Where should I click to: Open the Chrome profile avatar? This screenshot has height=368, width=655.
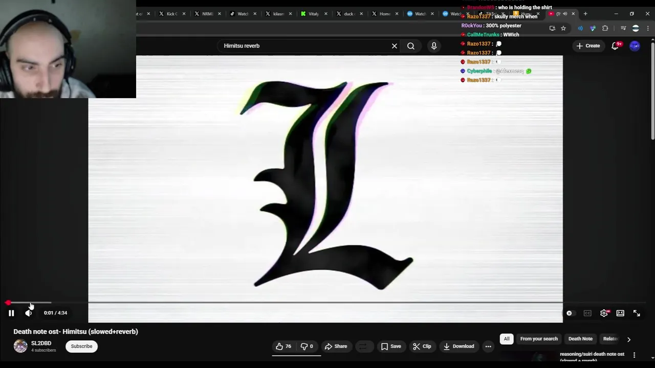(636, 28)
